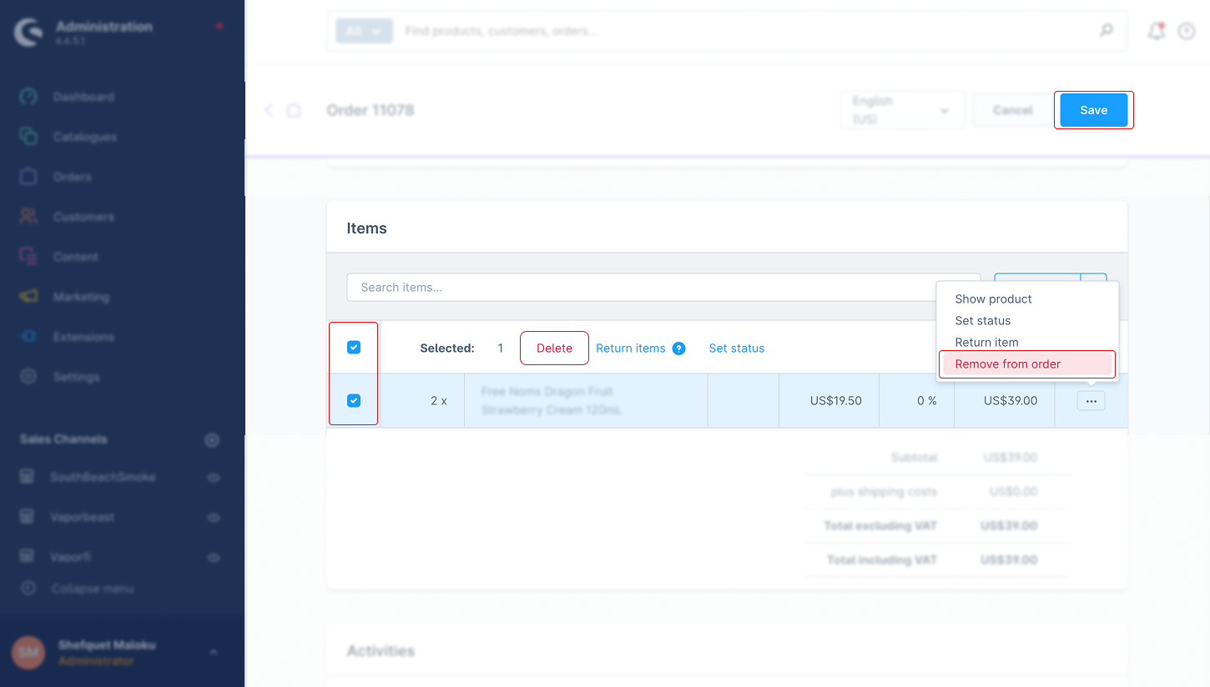Open the notifications bell icon
1210x687 pixels.
pos(1156,32)
